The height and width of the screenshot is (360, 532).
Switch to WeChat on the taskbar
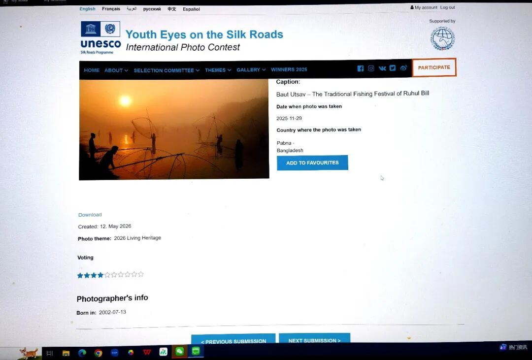coord(179,352)
